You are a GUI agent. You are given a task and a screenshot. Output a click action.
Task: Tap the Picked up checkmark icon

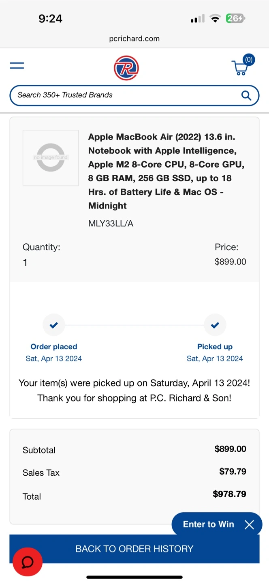click(215, 325)
